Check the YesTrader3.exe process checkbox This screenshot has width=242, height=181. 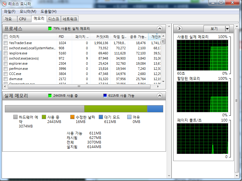click(5, 43)
